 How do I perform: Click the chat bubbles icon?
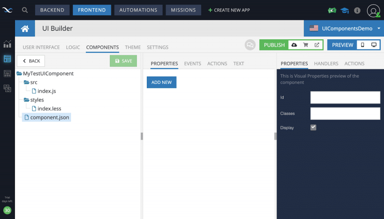(x=250, y=45)
